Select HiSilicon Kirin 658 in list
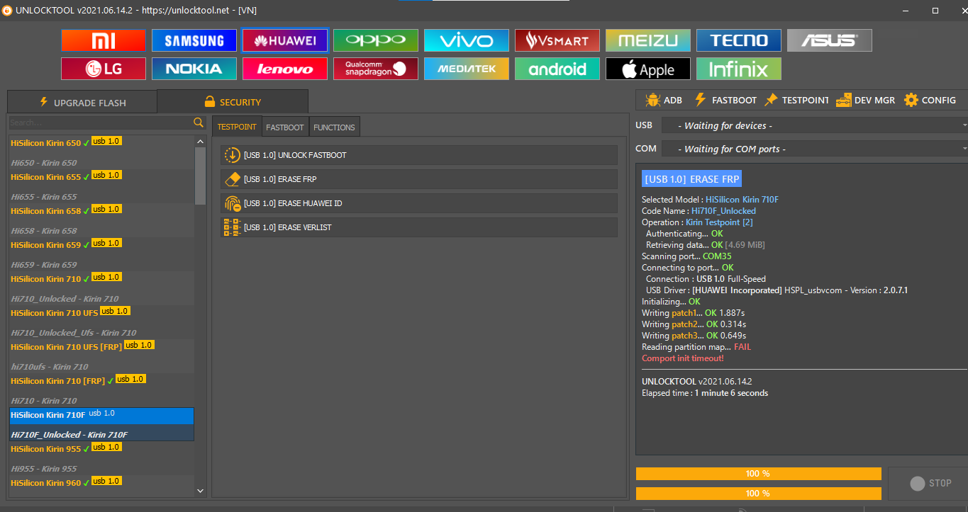The image size is (968, 512). (101, 211)
